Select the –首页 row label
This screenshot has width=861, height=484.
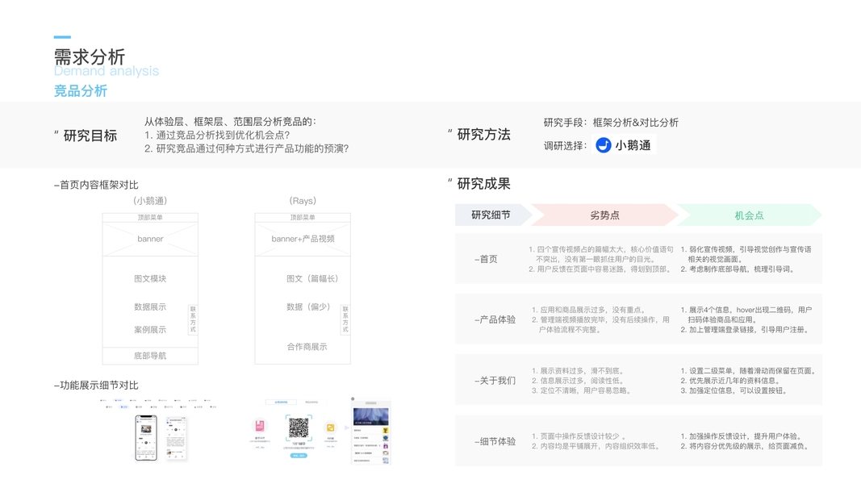coord(486,259)
